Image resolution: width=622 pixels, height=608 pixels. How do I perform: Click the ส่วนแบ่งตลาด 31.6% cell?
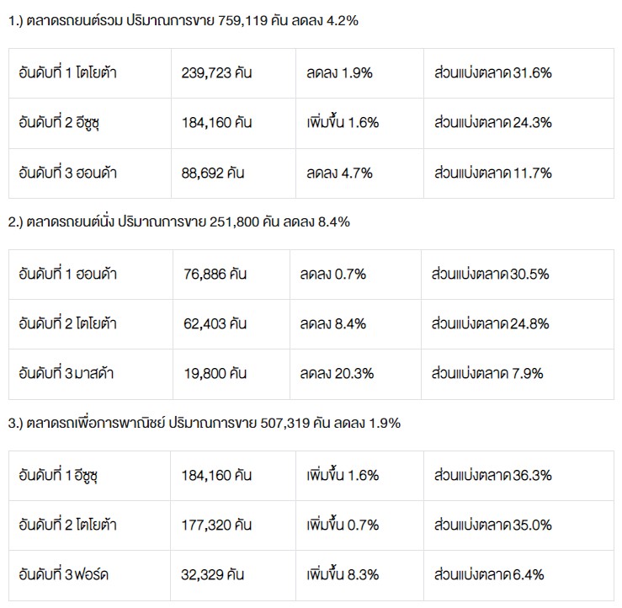pyautogui.click(x=492, y=72)
